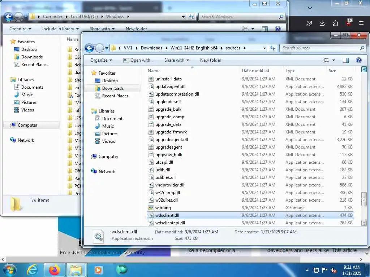Click network icon in system tray
370x277 pixels.
coord(316,271)
